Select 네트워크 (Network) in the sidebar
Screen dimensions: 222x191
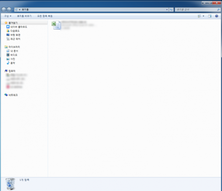coord(13,95)
